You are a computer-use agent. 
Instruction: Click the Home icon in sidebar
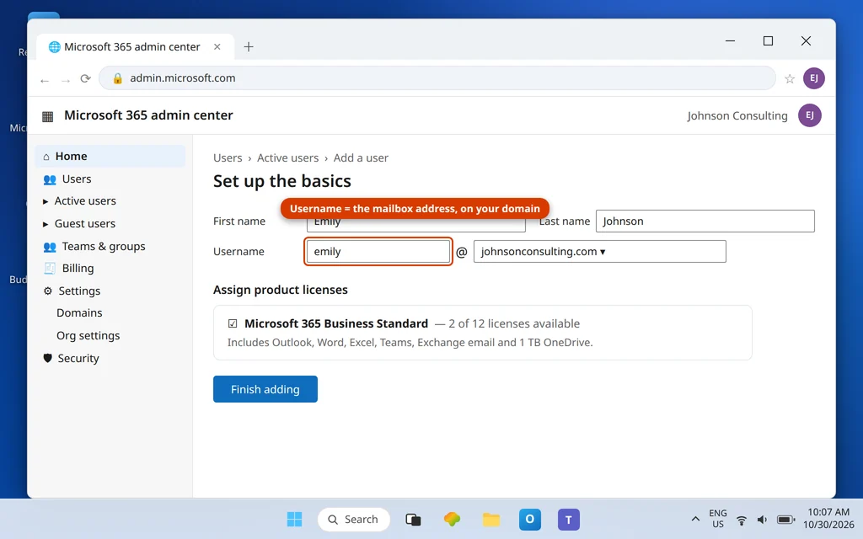46,157
